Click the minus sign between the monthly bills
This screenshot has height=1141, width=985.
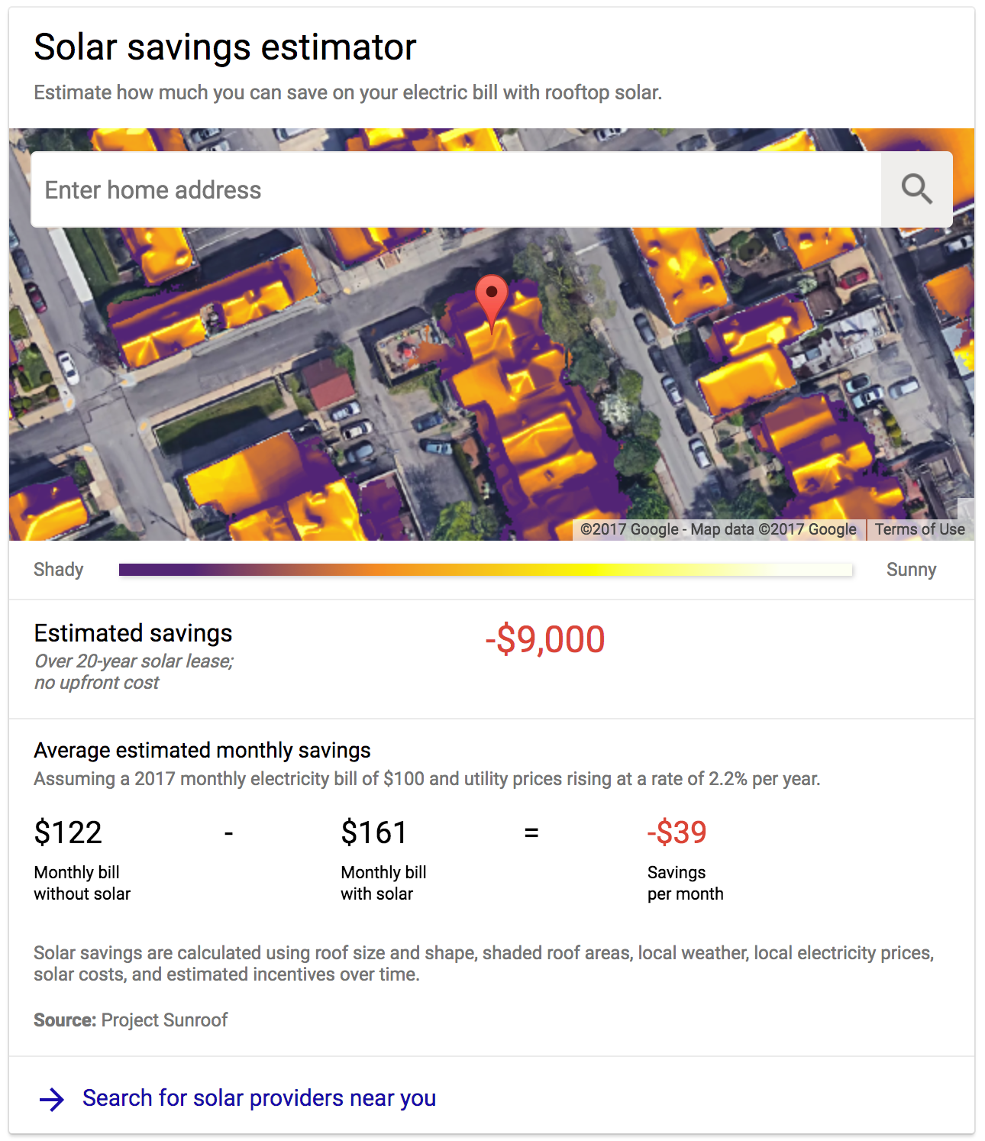(228, 832)
